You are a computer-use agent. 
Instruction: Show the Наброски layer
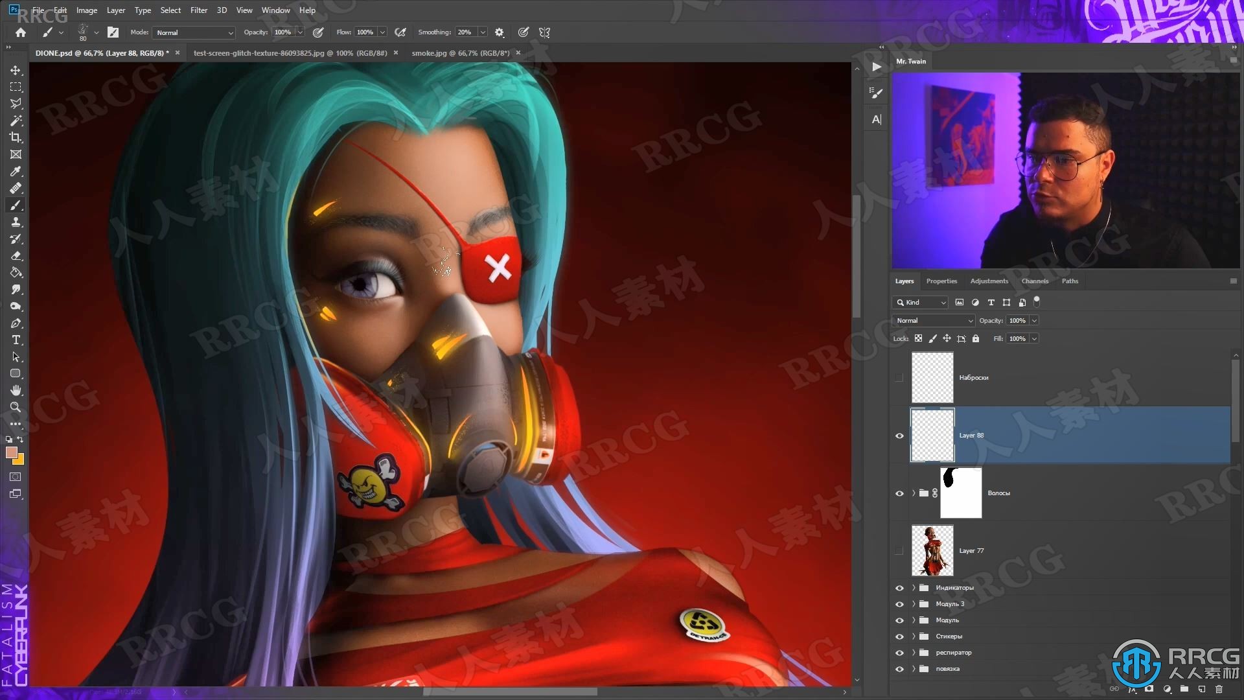tap(899, 378)
